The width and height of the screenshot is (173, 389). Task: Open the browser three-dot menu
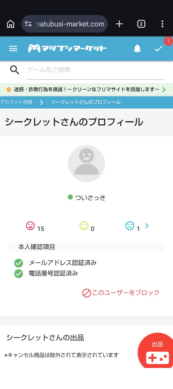162,24
